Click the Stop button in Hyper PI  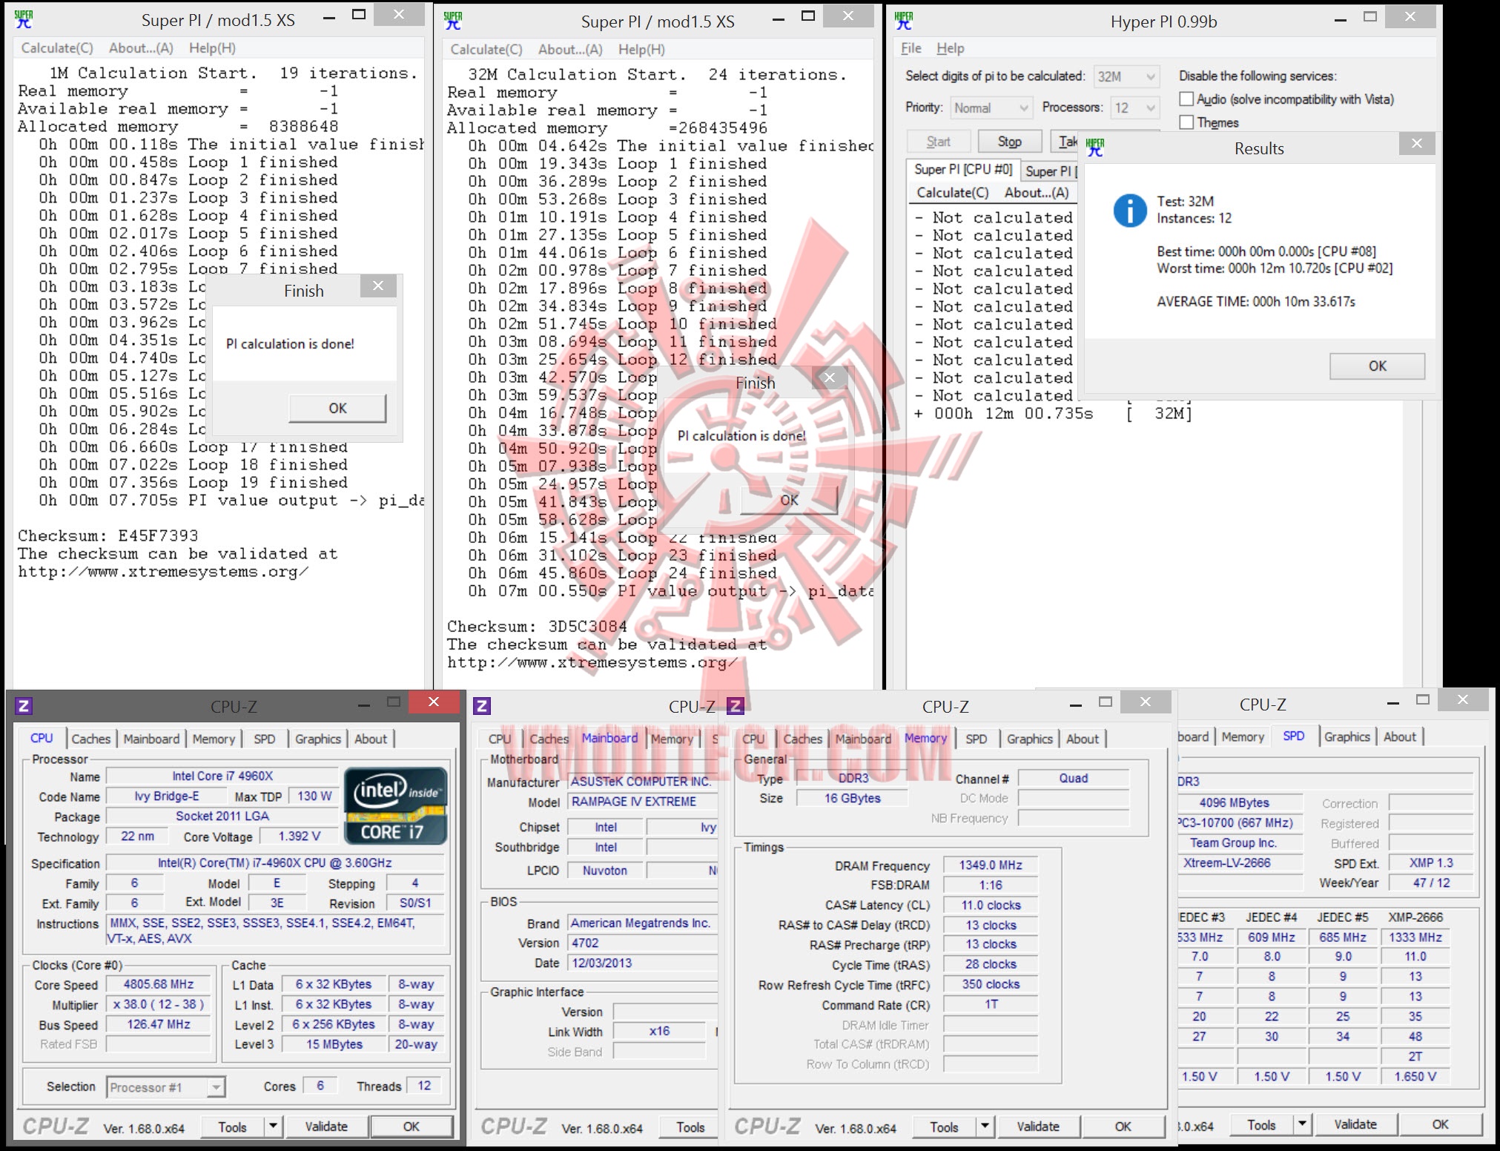pos(1009,141)
